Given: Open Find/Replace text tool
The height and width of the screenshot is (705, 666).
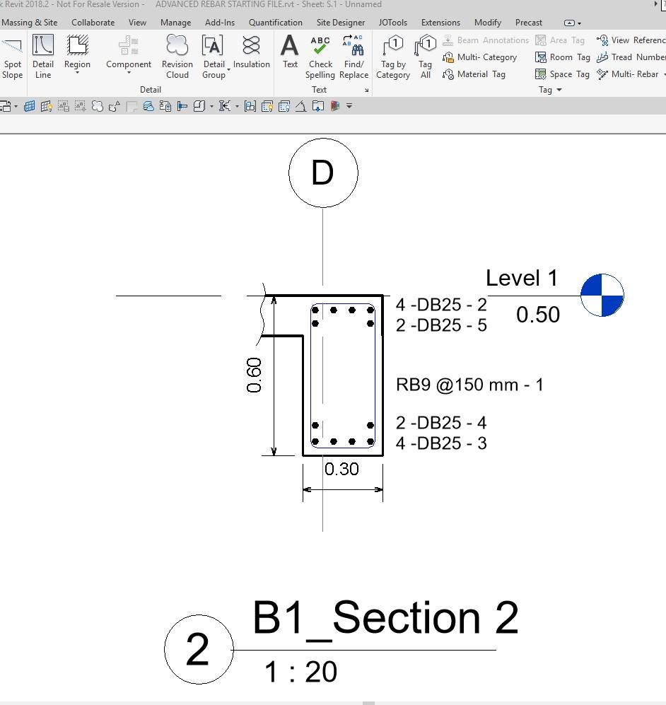Looking at the screenshot, I should pyautogui.click(x=354, y=57).
